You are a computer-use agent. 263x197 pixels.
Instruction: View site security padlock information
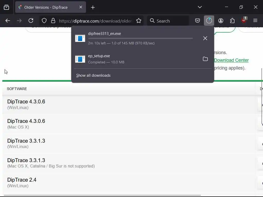(x=53, y=21)
